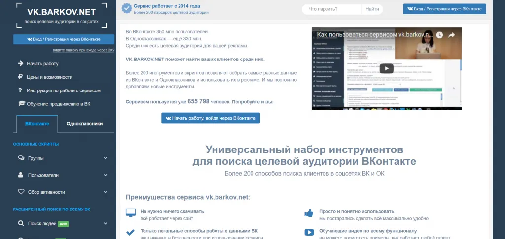Click the '655 798' user count text
This screenshot has width=505, height=239.
198,101
